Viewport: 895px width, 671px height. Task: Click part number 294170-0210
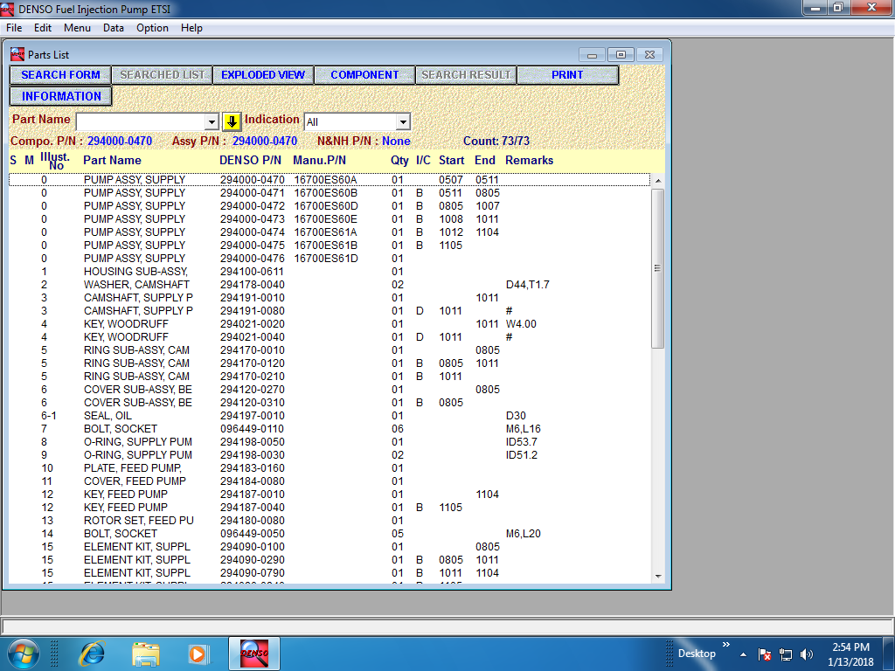click(253, 377)
